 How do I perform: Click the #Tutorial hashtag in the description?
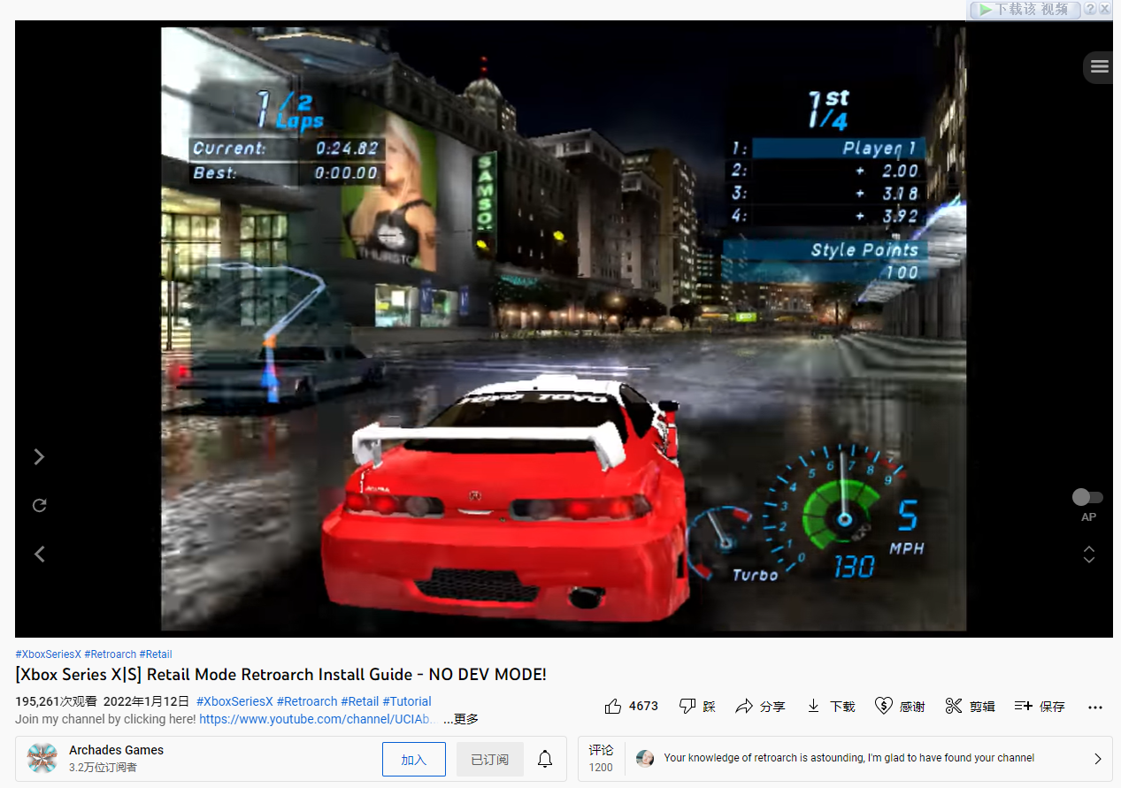coord(407,701)
